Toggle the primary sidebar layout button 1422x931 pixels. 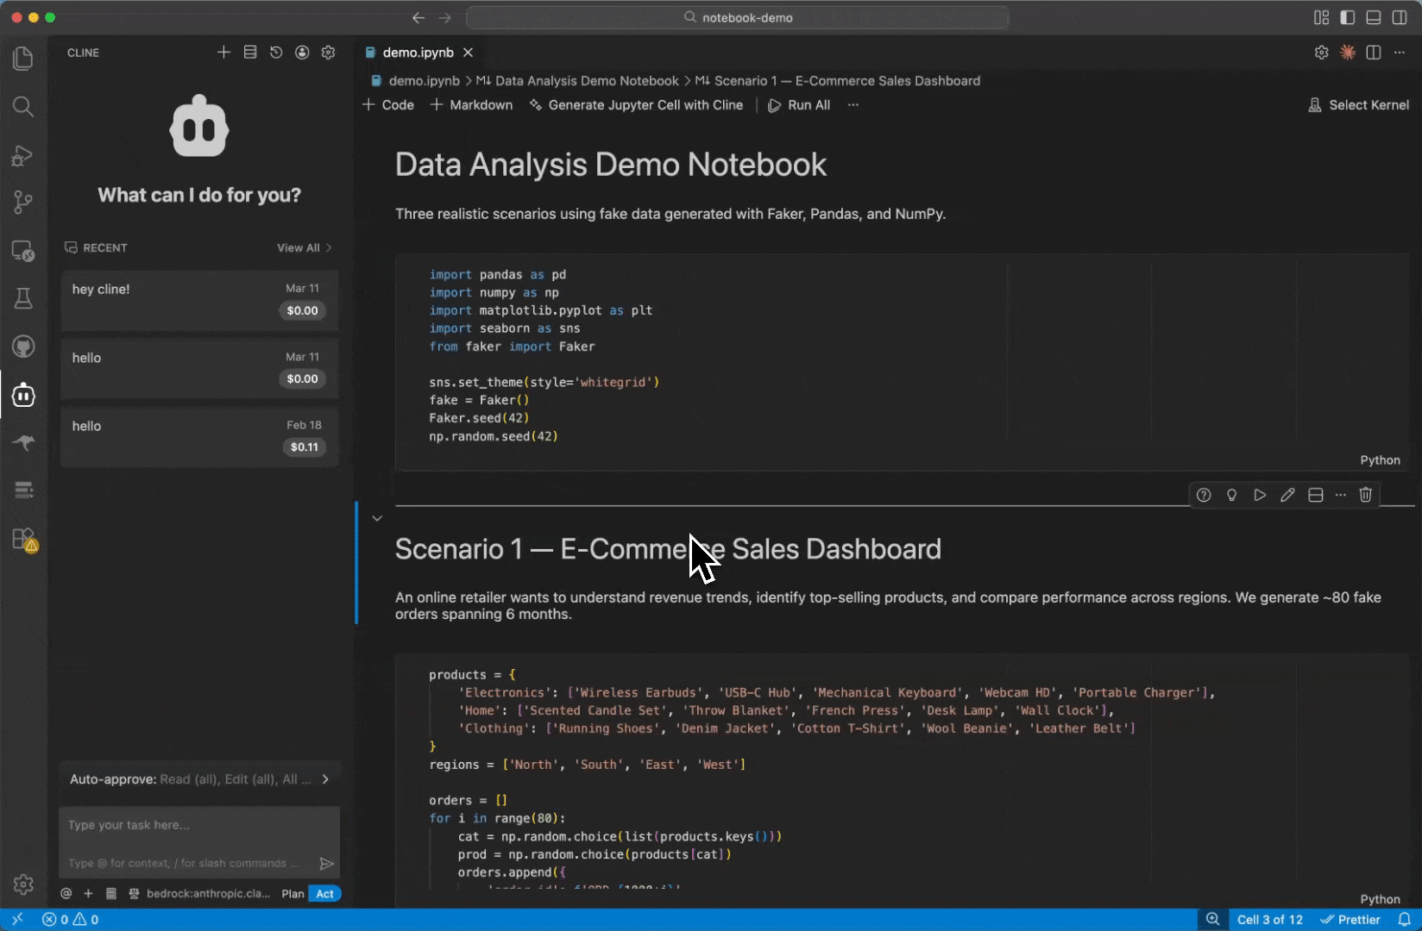pyautogui.click(x=1347, y=17)
